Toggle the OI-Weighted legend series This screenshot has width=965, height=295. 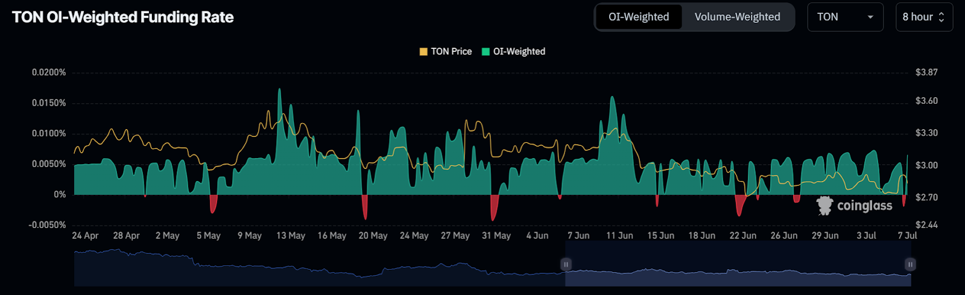pyautogui.click(x=513, y=51)
